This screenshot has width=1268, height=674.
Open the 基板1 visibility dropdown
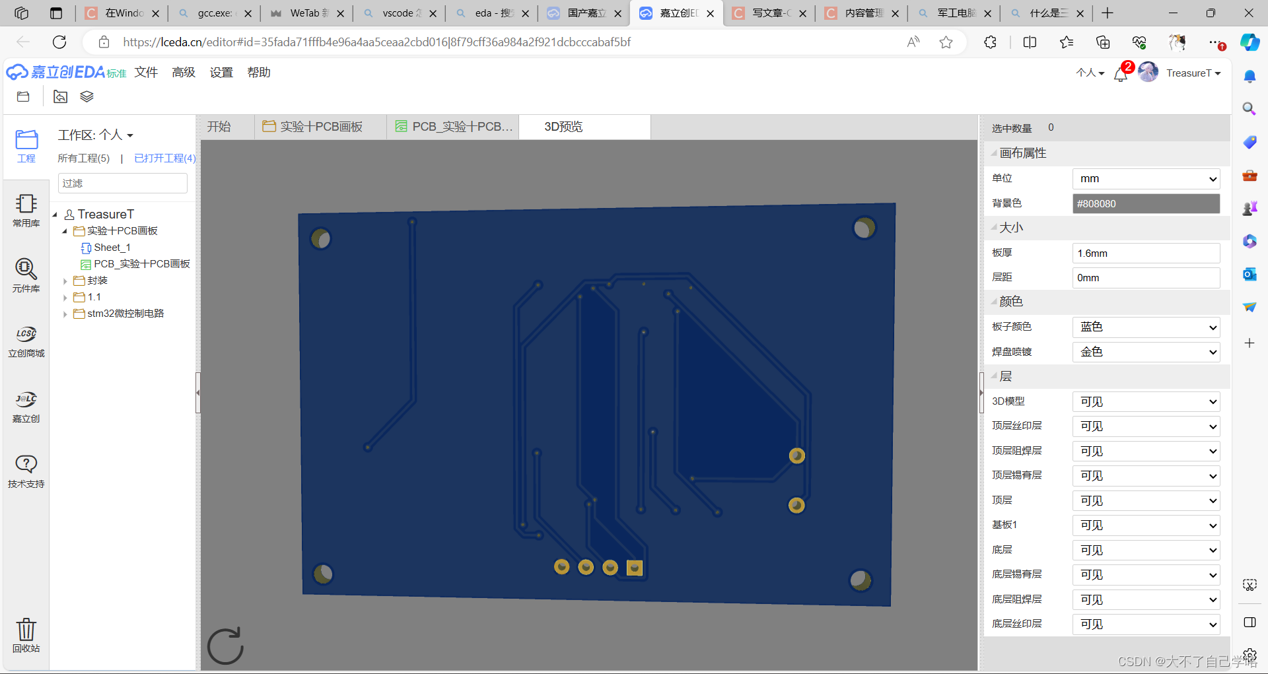coord(1146,525)
